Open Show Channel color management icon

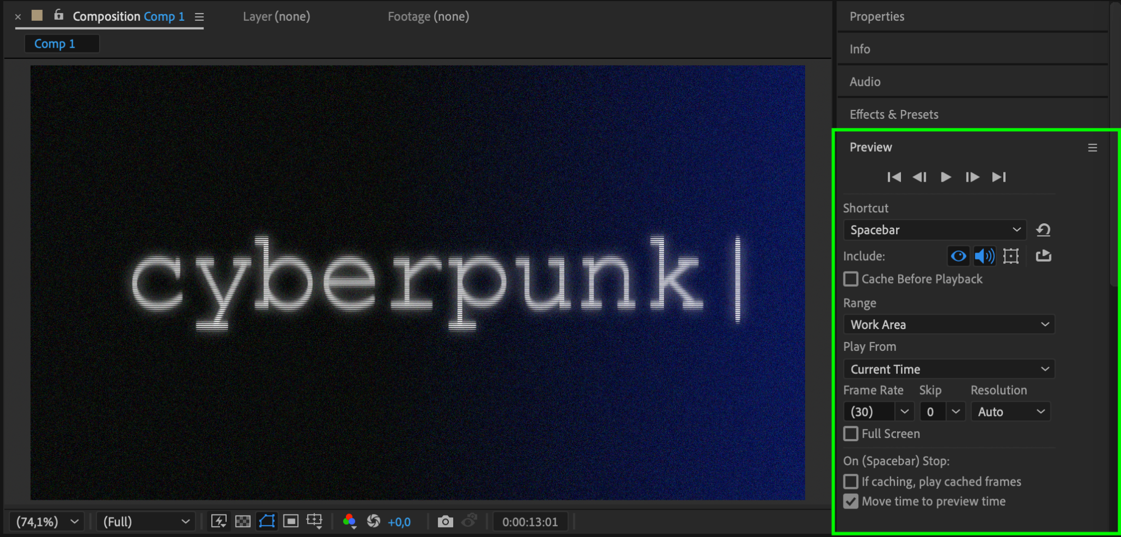tap(349, 522)
